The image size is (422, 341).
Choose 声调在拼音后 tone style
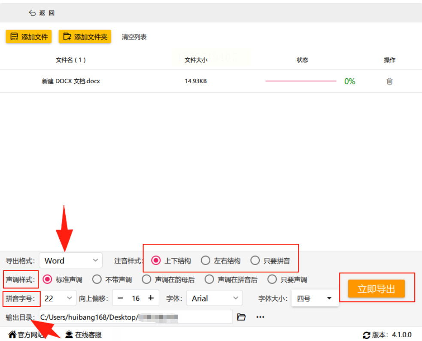coord(209,279)
